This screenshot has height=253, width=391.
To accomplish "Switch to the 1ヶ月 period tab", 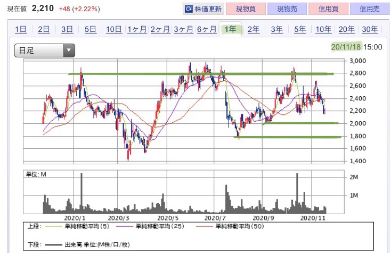I will click(137, 29).
